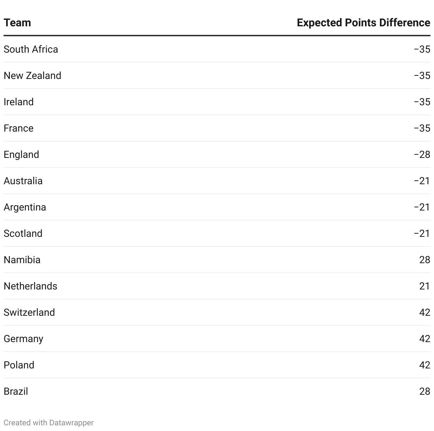This screenshot has width=434, height=431.
Task: Select the Poland row label
Action: pos(19,365)
